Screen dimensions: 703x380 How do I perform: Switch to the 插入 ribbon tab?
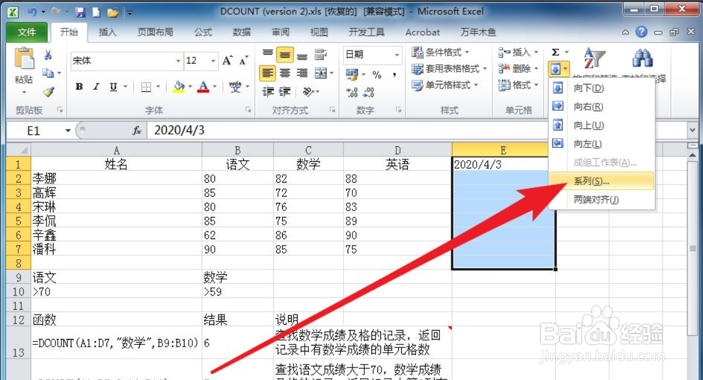[x=107, y=32]
